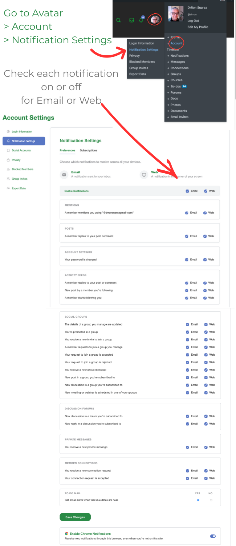The height and width of the screenshot is (546, 236).
Task: Click the Blocked Members sidebar icon
Action: click(8, 169)
